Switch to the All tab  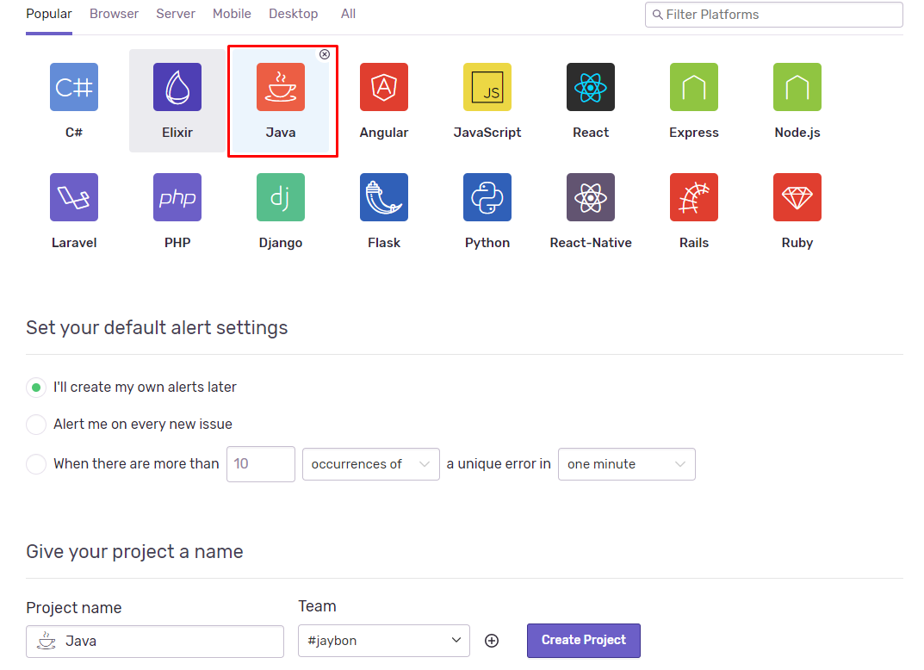tap(348, 14)
